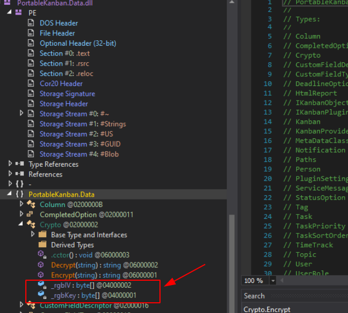This screenshot has width=348, height=313.
Task: Collapse the Crypto class node
Action: (x=22, y=225)
